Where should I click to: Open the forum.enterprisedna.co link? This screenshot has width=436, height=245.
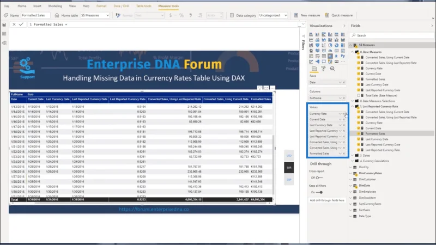tap(154, 210)
